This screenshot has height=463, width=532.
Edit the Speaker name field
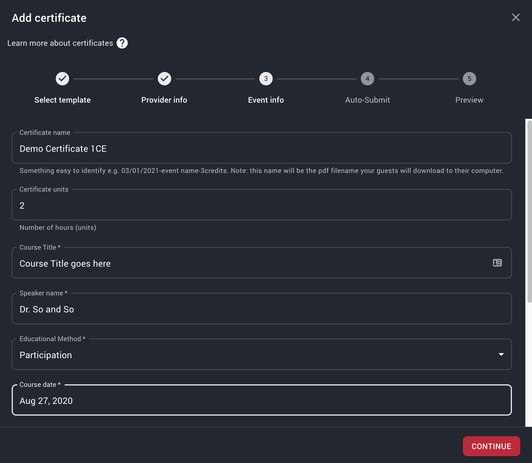click(x=262, y=309)
